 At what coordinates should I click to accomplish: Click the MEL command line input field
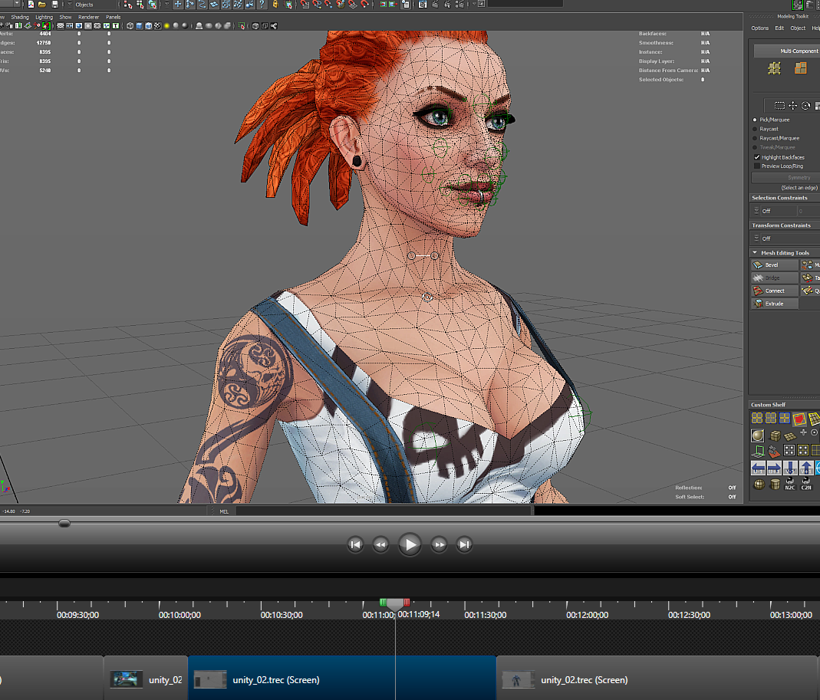pos(383,511)
